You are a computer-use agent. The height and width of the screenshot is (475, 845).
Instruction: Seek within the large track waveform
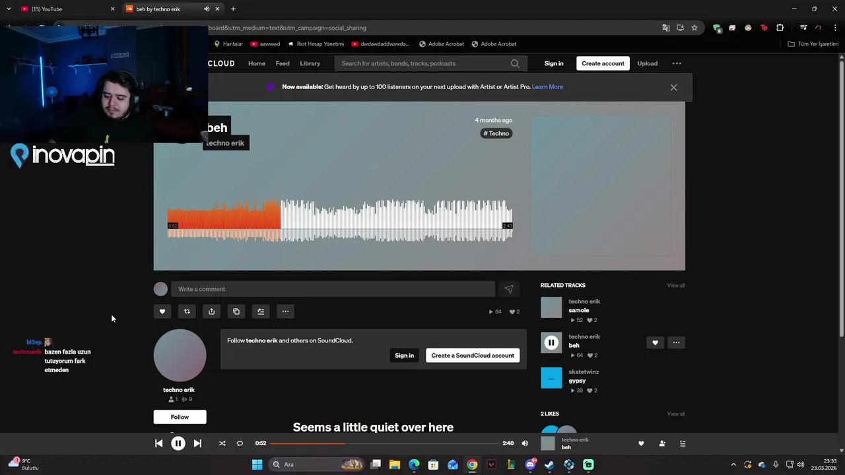click(x=340, y=220)
